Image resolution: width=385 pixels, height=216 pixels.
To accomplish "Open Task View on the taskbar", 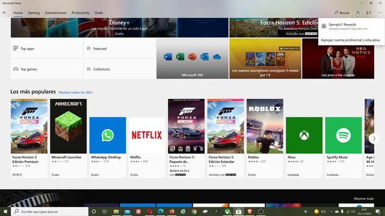I will (105, 212).
